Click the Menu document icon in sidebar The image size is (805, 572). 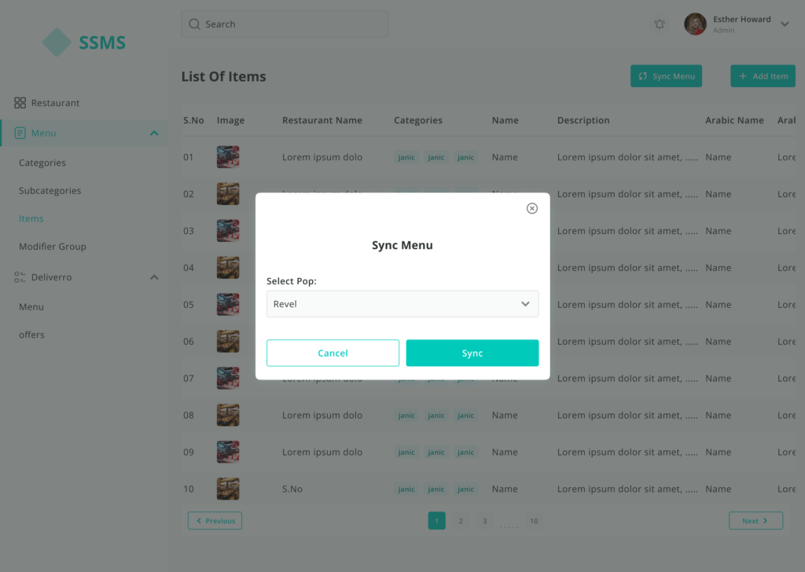(20, 133)
